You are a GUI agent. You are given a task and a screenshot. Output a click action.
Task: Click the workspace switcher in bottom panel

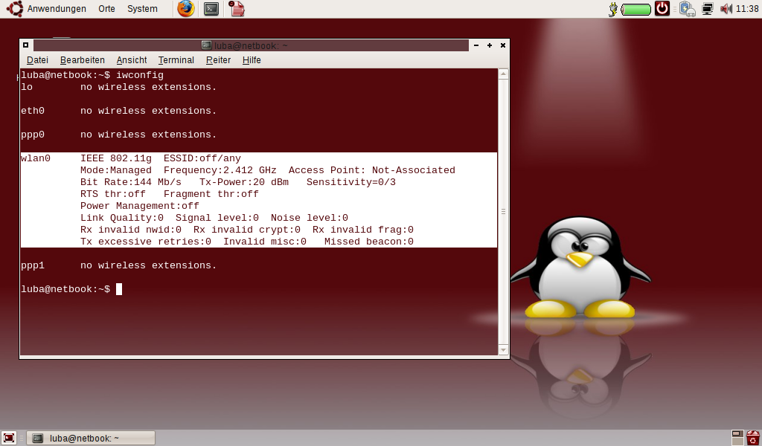click(737, 438)
